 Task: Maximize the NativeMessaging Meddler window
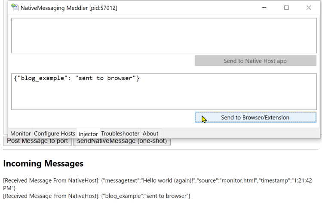pyautogui.click(x=286, y=8)
